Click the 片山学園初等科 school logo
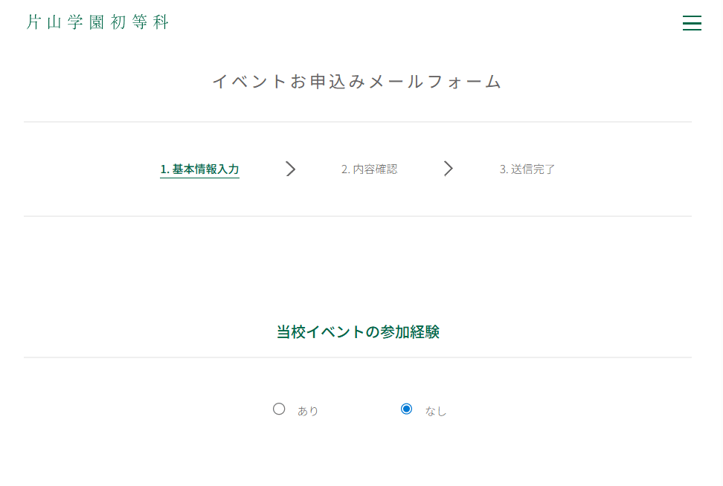The height and width of the screenshot is (486, 723). click(x=97, y=22)
